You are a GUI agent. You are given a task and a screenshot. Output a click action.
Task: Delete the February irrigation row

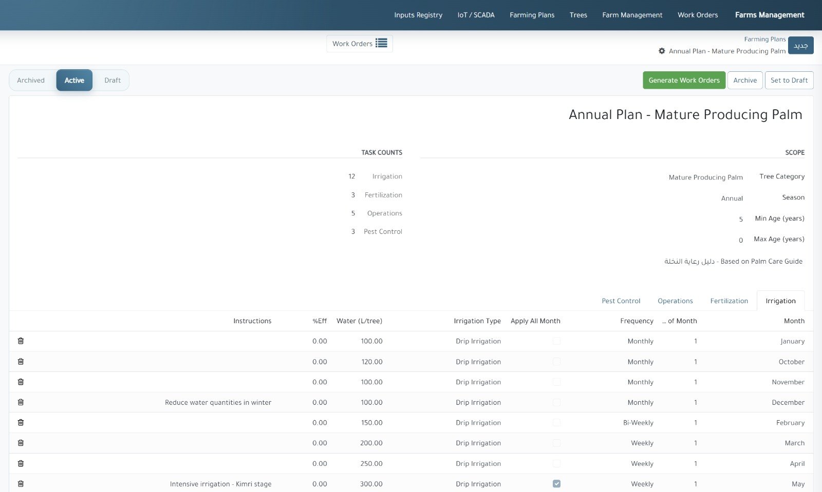point(21,423)
